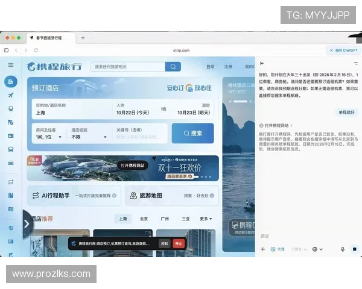
Task: Select the hotel icon in Ctrip sidebar
Action: click(11, 82)
